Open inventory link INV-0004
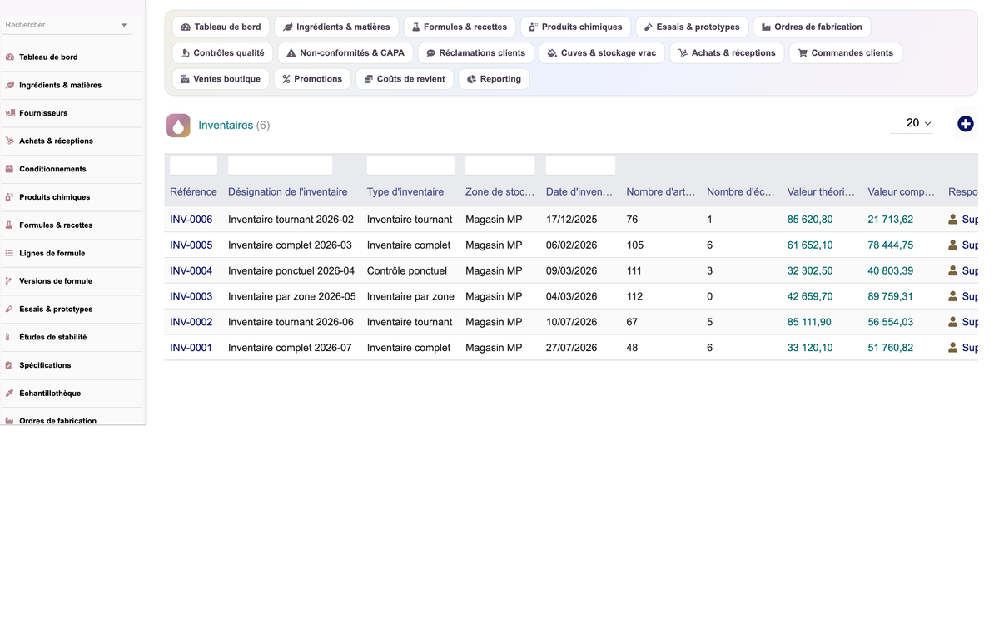The width and height of the screenshot is (999, 624). tap(191, 271)
